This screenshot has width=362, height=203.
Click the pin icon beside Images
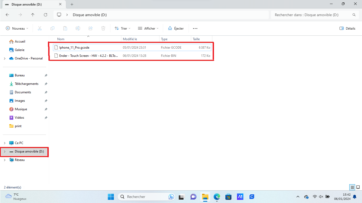[46, 101]
